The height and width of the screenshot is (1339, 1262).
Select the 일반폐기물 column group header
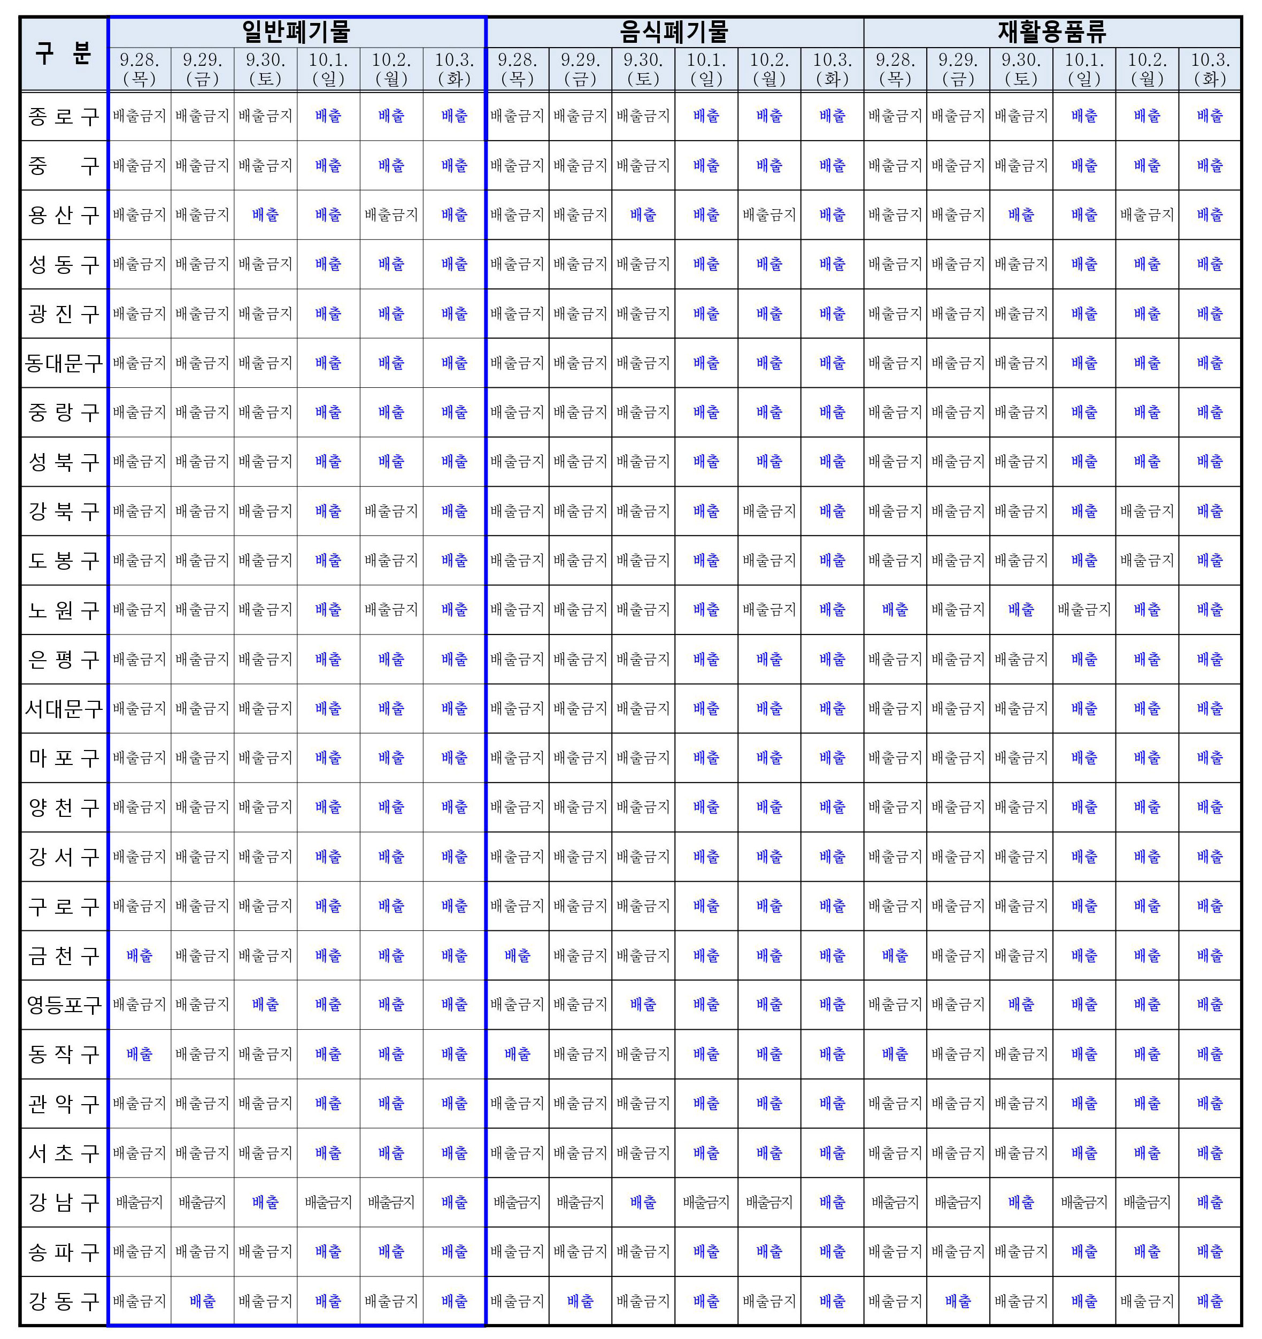pyautogui.click(x=297, y=32)
